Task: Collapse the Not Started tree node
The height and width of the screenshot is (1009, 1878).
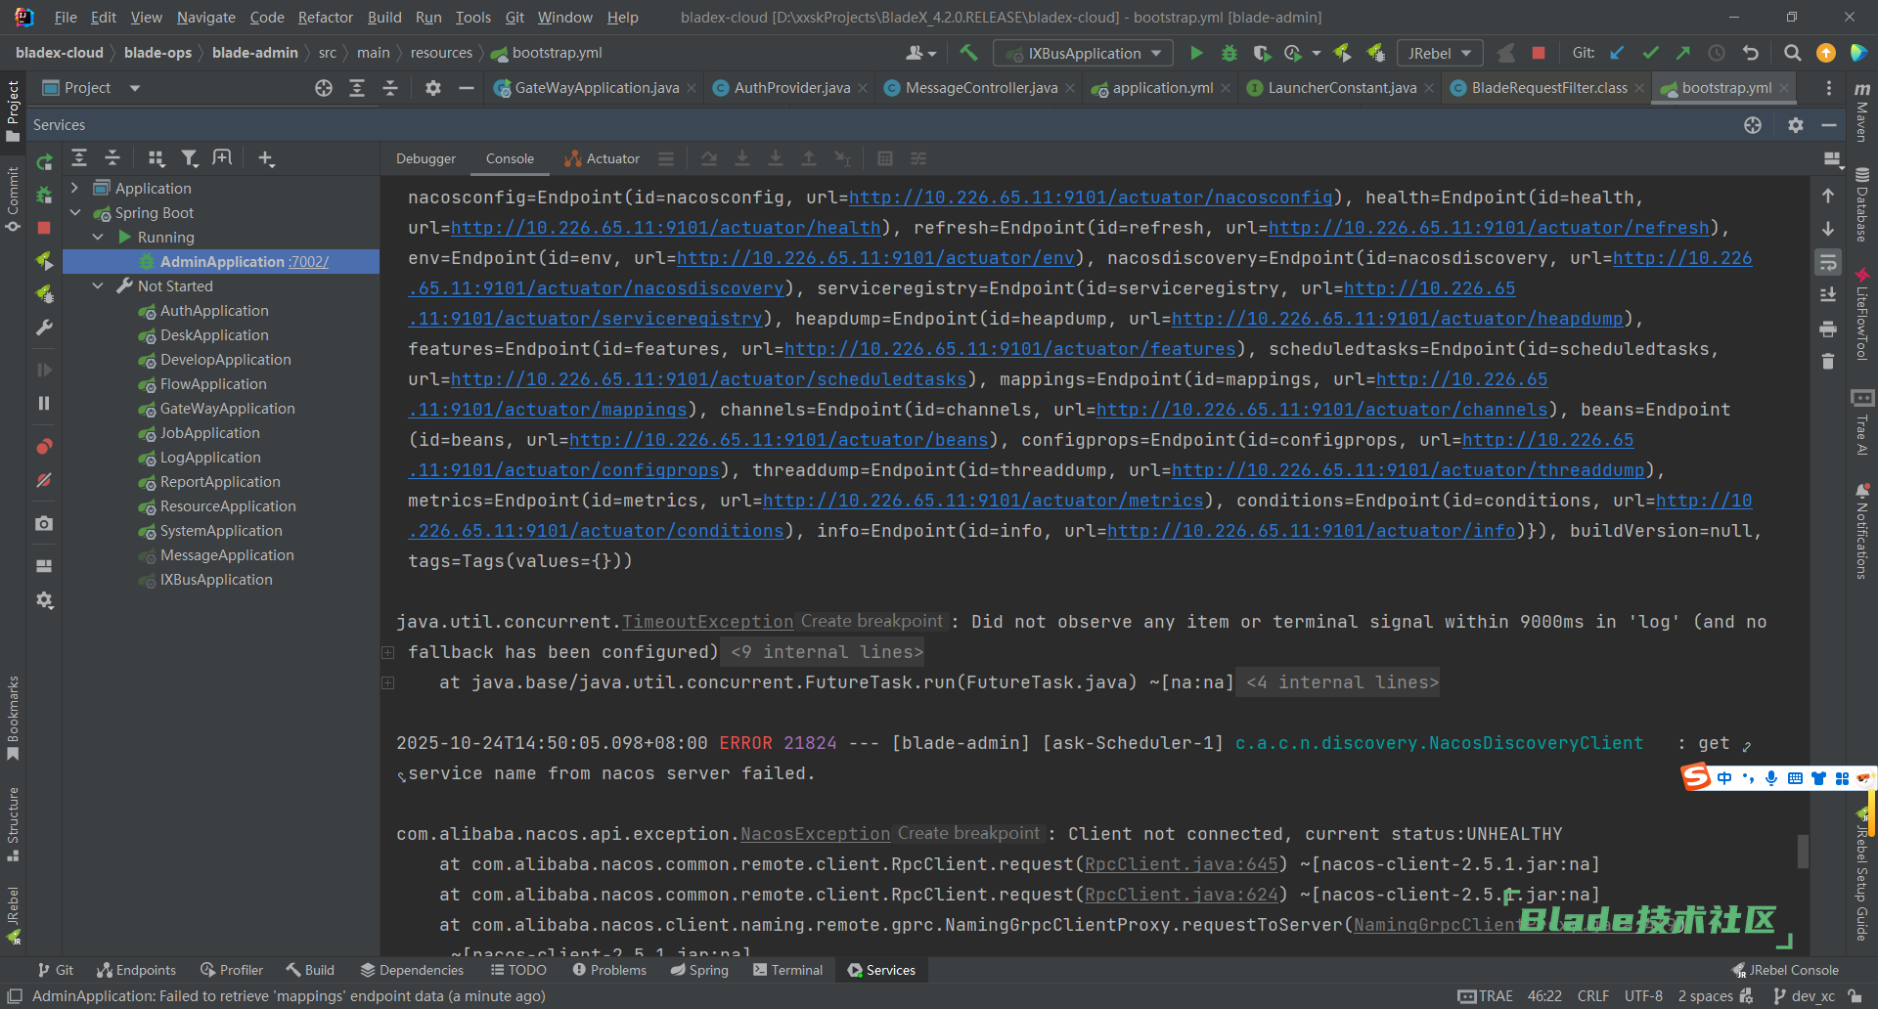Action: click(x=98, y=285)
